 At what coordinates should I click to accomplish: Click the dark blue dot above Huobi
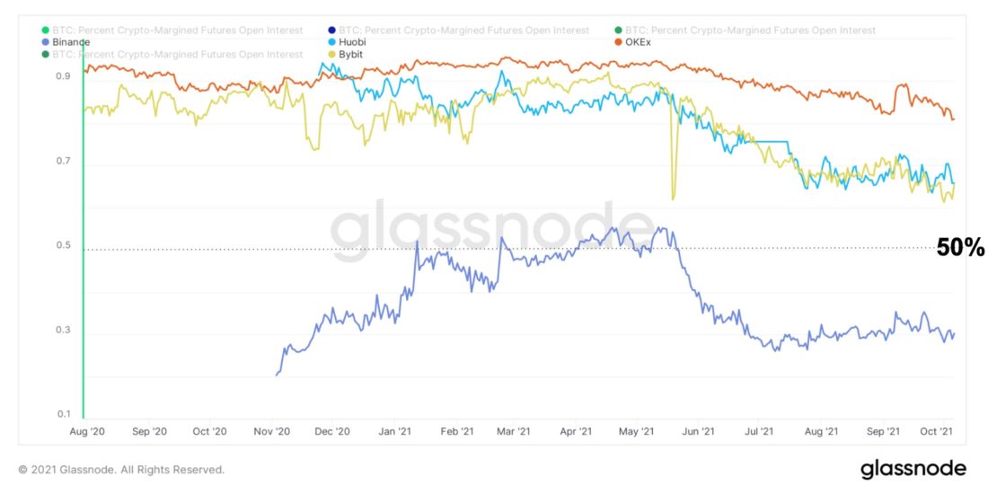(331, 31)
